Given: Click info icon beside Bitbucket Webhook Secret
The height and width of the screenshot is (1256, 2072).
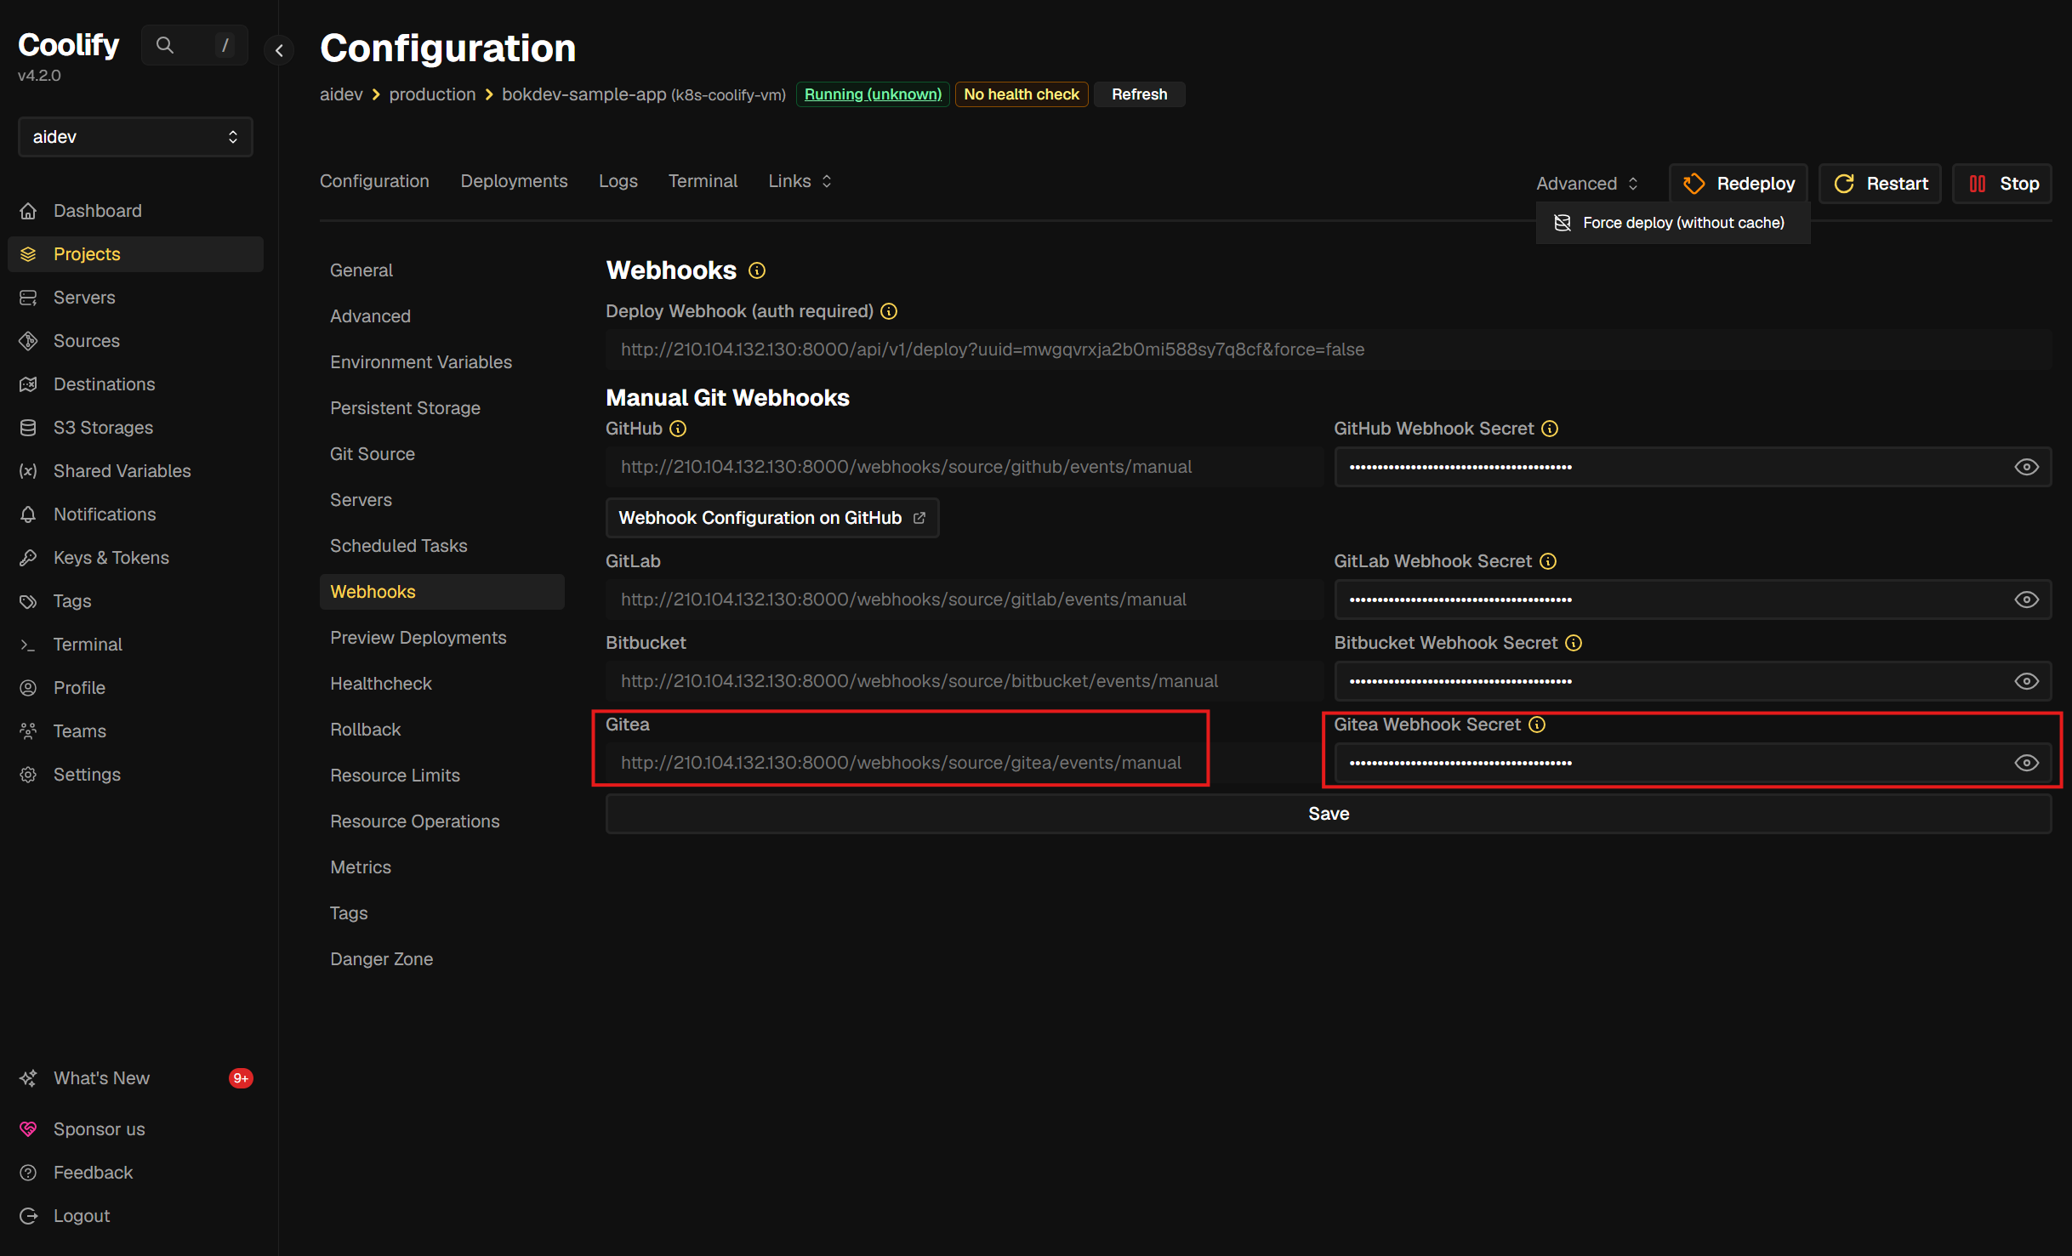Looking at the screenshot, I should [x=1574, y=643].
